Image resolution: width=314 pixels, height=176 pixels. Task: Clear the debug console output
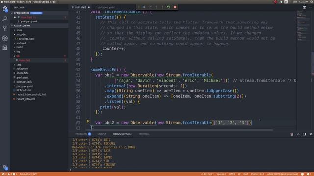(292, 134)
